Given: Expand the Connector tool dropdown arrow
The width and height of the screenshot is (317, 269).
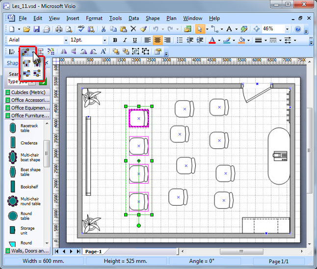Looking at the screenshot, I should tap(222, 29).
